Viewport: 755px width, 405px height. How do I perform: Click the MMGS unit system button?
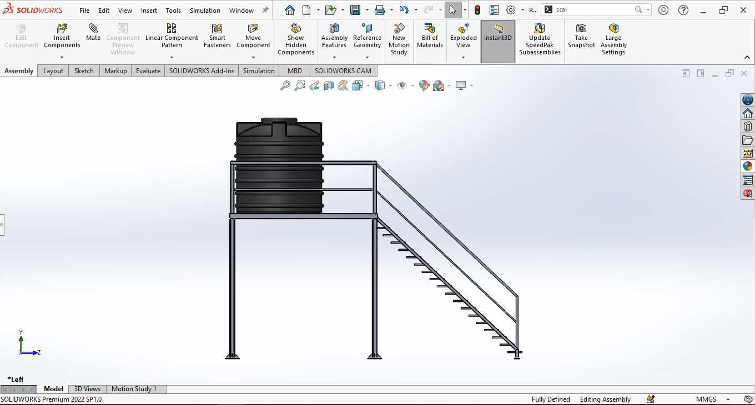706,399
